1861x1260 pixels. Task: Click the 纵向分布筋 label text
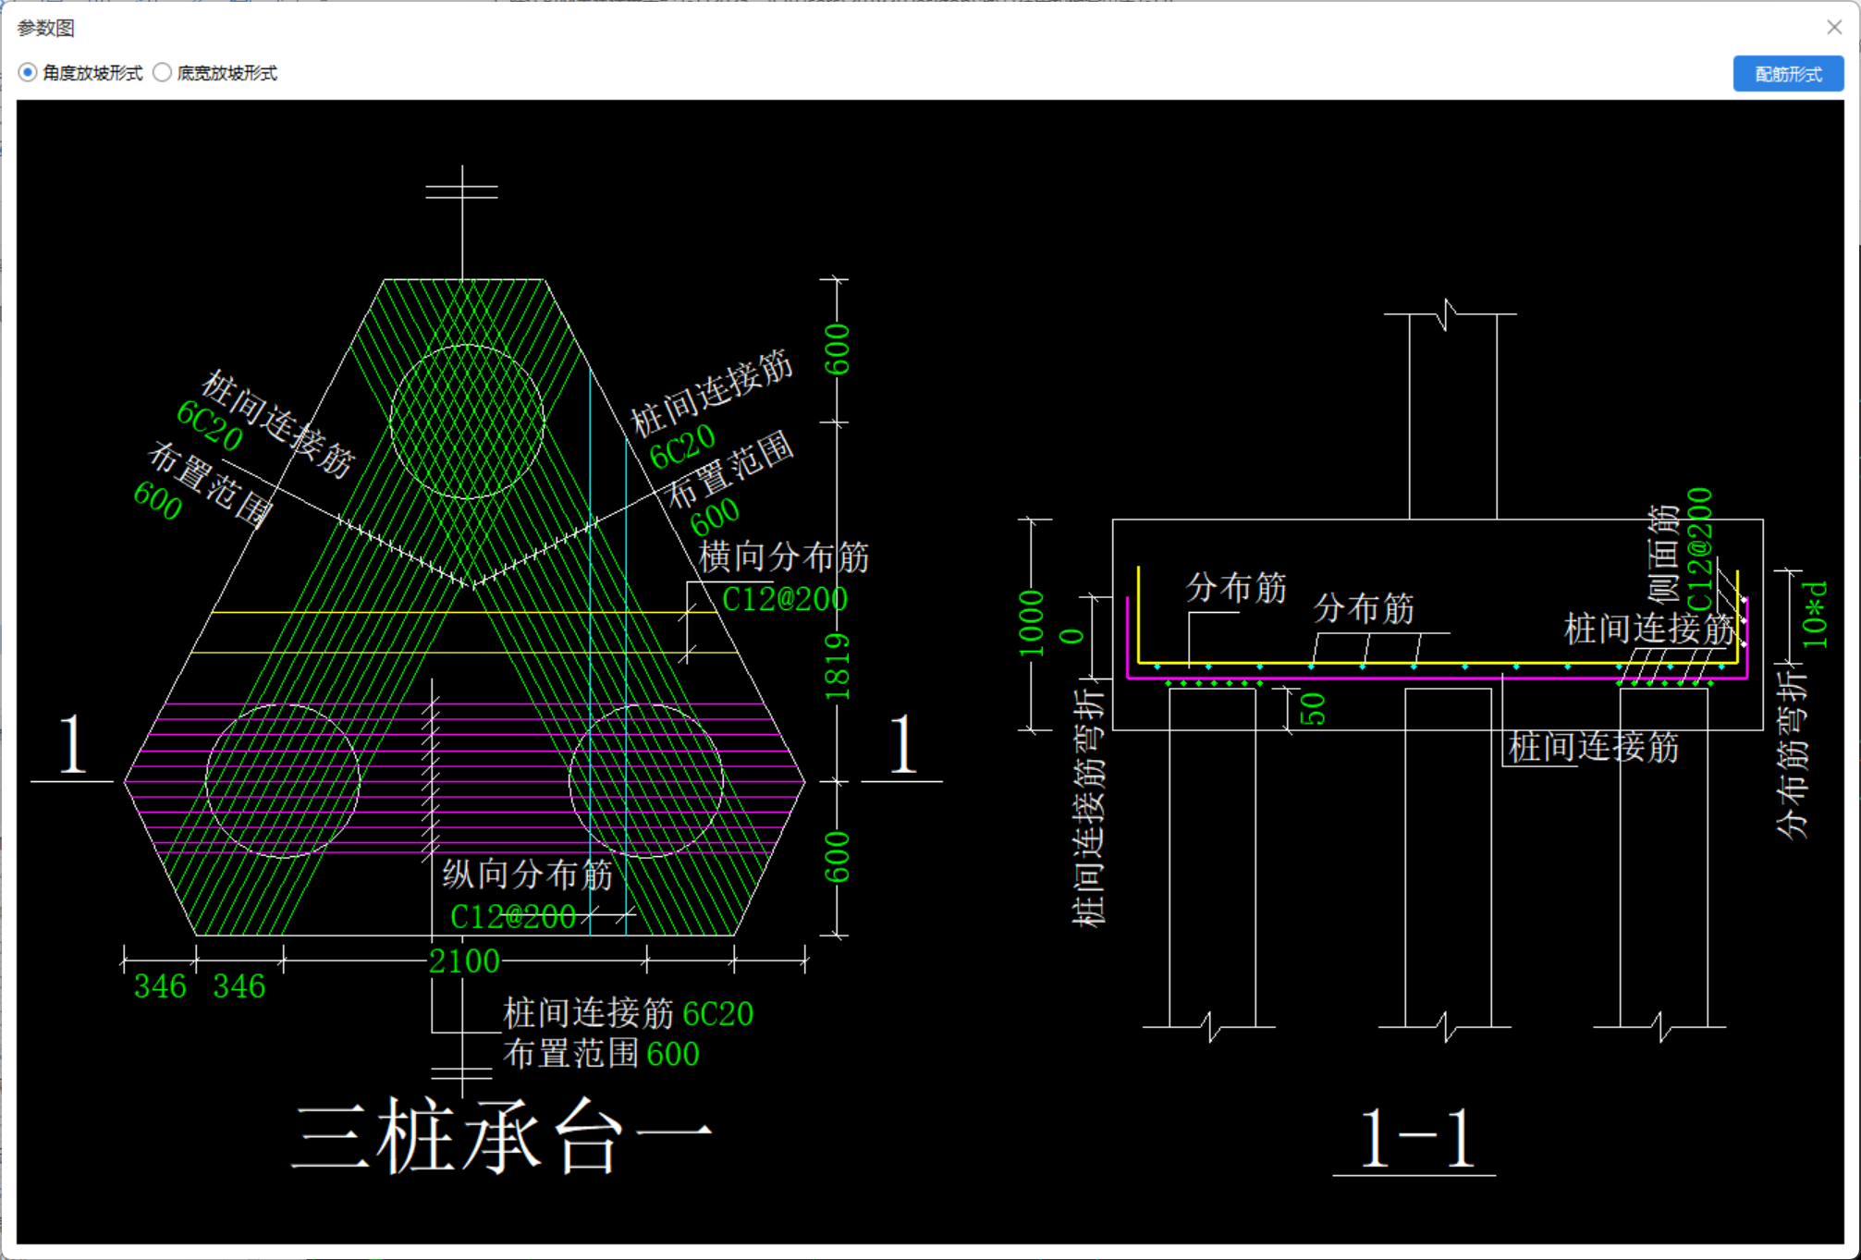527,875
